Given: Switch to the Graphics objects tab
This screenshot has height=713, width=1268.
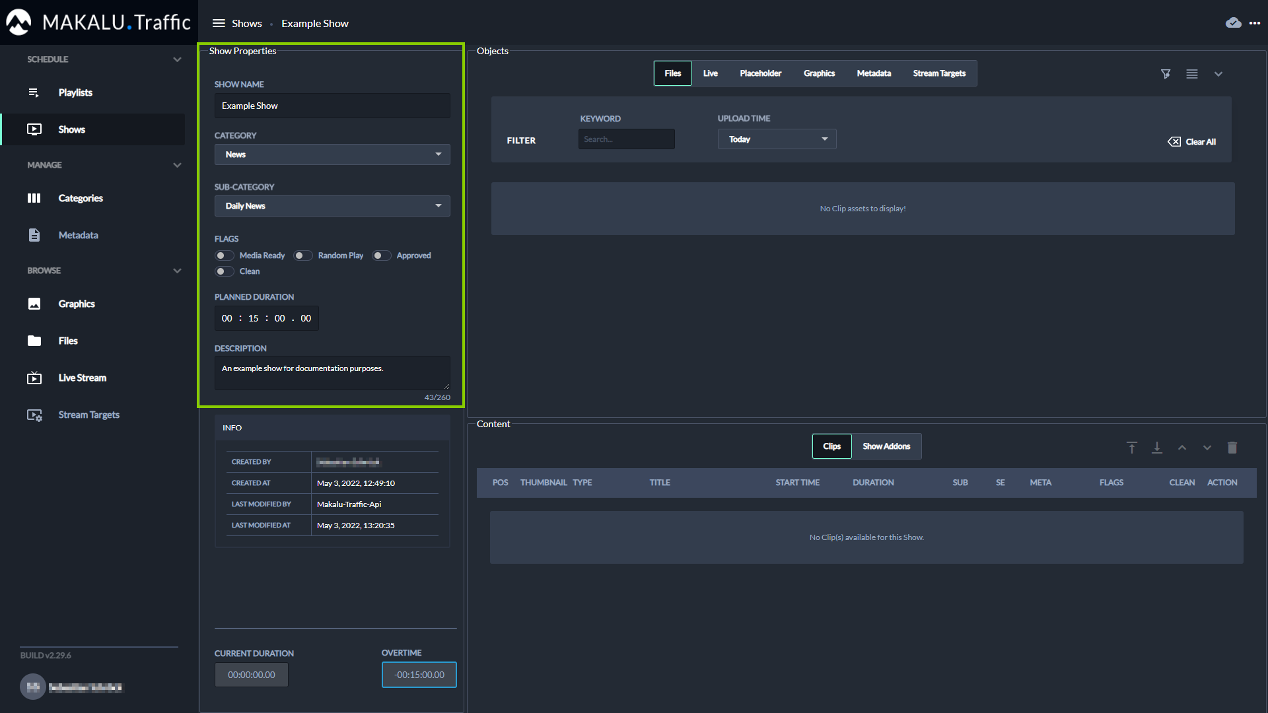Looking at the screenshot, I should 819,73.
